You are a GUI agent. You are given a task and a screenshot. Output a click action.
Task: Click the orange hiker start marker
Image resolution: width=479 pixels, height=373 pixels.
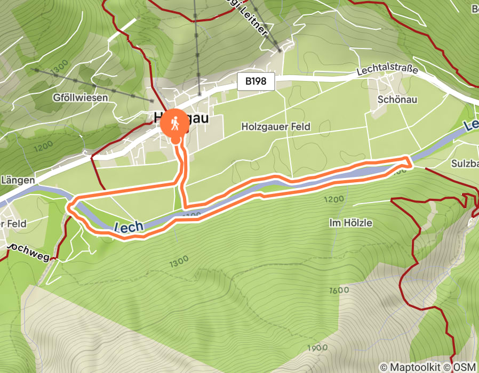174,124
